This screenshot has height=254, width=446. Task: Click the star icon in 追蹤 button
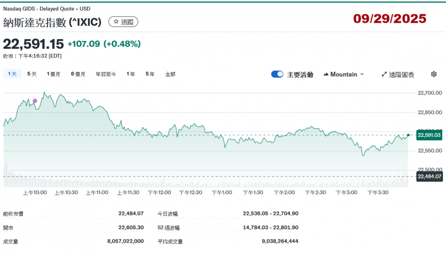(116, 21)
